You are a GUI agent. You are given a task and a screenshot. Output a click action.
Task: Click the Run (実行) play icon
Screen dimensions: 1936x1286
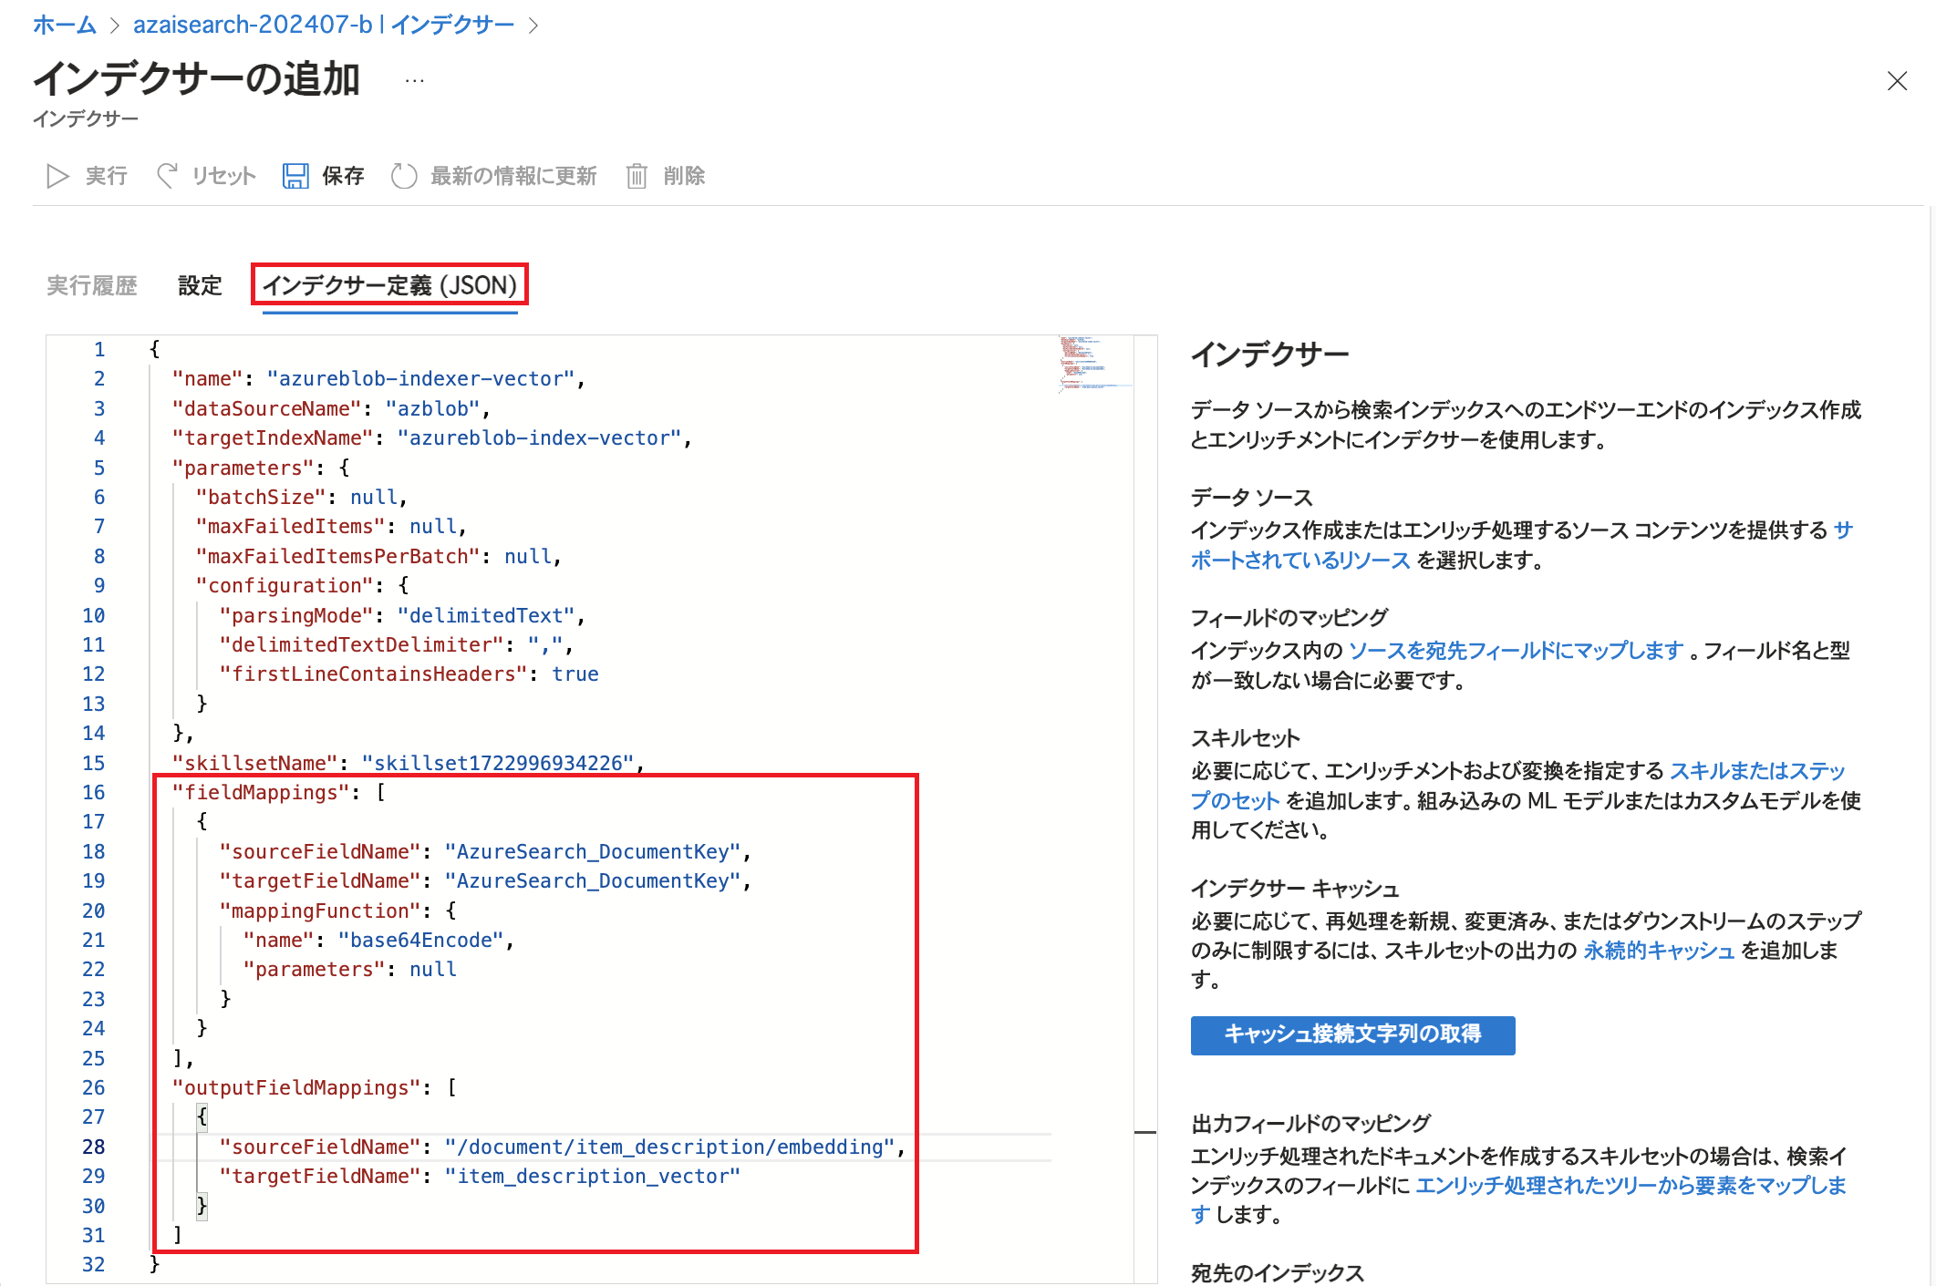57,176
